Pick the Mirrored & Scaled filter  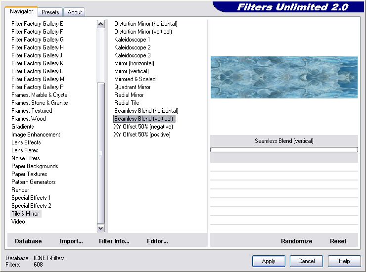click(135, 79)
